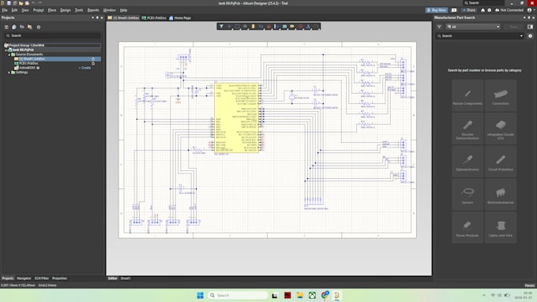Open the part search history dropdown arrow
Image resolution: width=537 pixels, height=302 pixels.
pos(521,36)
